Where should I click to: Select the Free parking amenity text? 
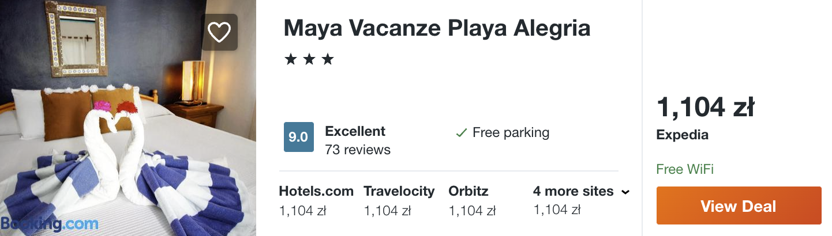point(511,133)
